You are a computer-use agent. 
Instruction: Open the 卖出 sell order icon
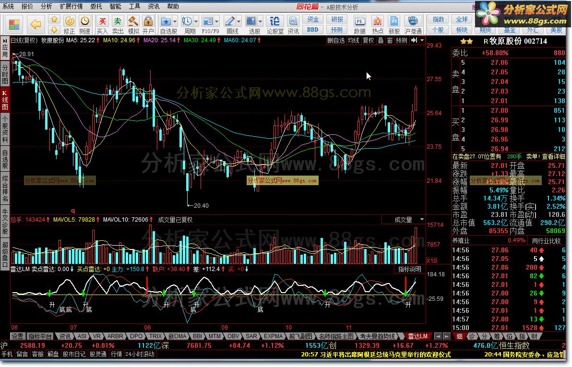[x=118, y=25]
